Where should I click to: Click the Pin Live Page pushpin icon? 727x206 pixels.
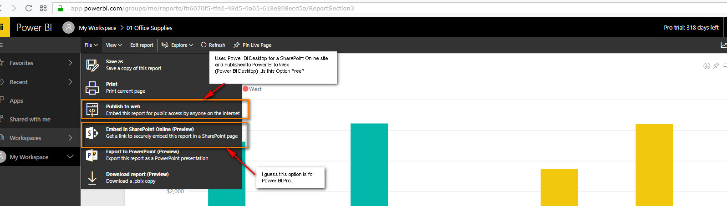point(236,45)
